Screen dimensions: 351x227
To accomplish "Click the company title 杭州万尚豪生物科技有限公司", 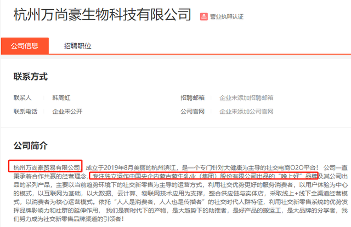I will [x=103, y=15].
